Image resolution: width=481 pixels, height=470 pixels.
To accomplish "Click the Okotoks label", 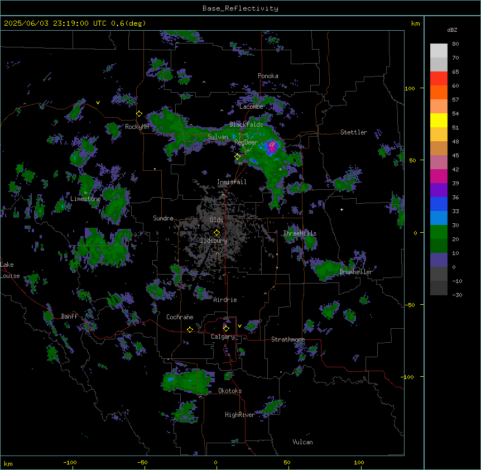I will (x=230, y=391).
